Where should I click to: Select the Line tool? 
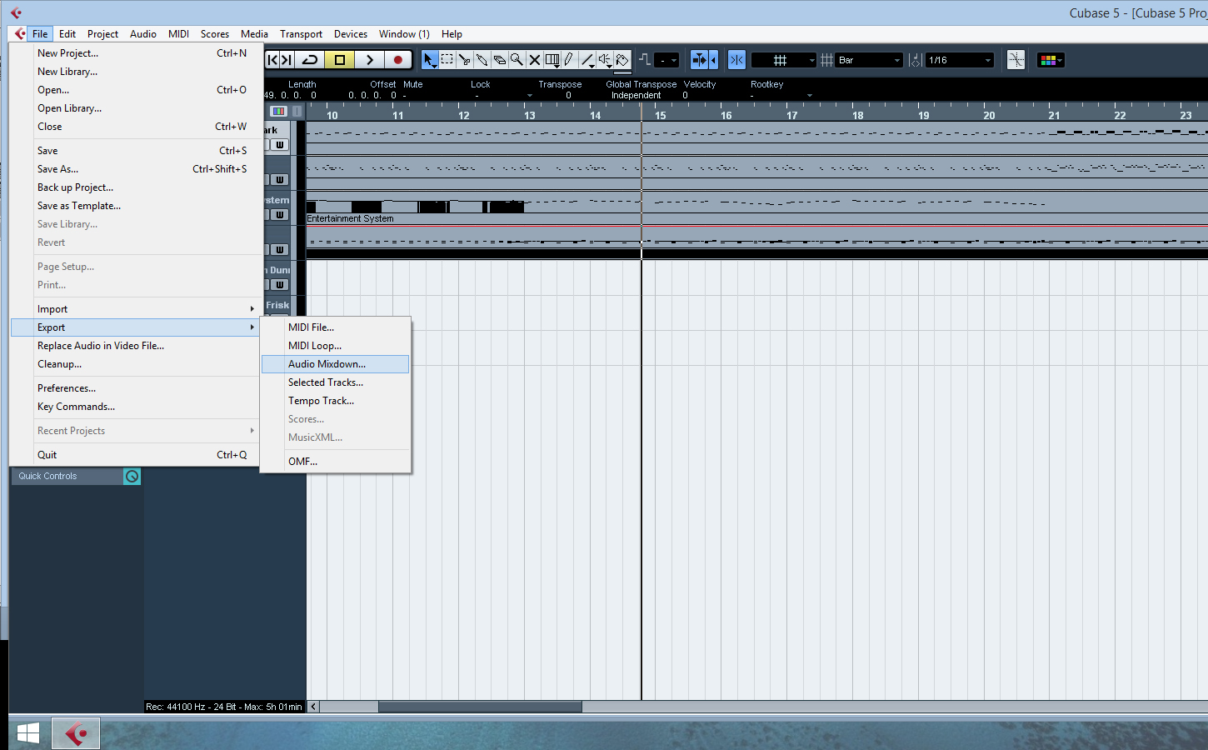pyautogui.click(x=587, y=60)
